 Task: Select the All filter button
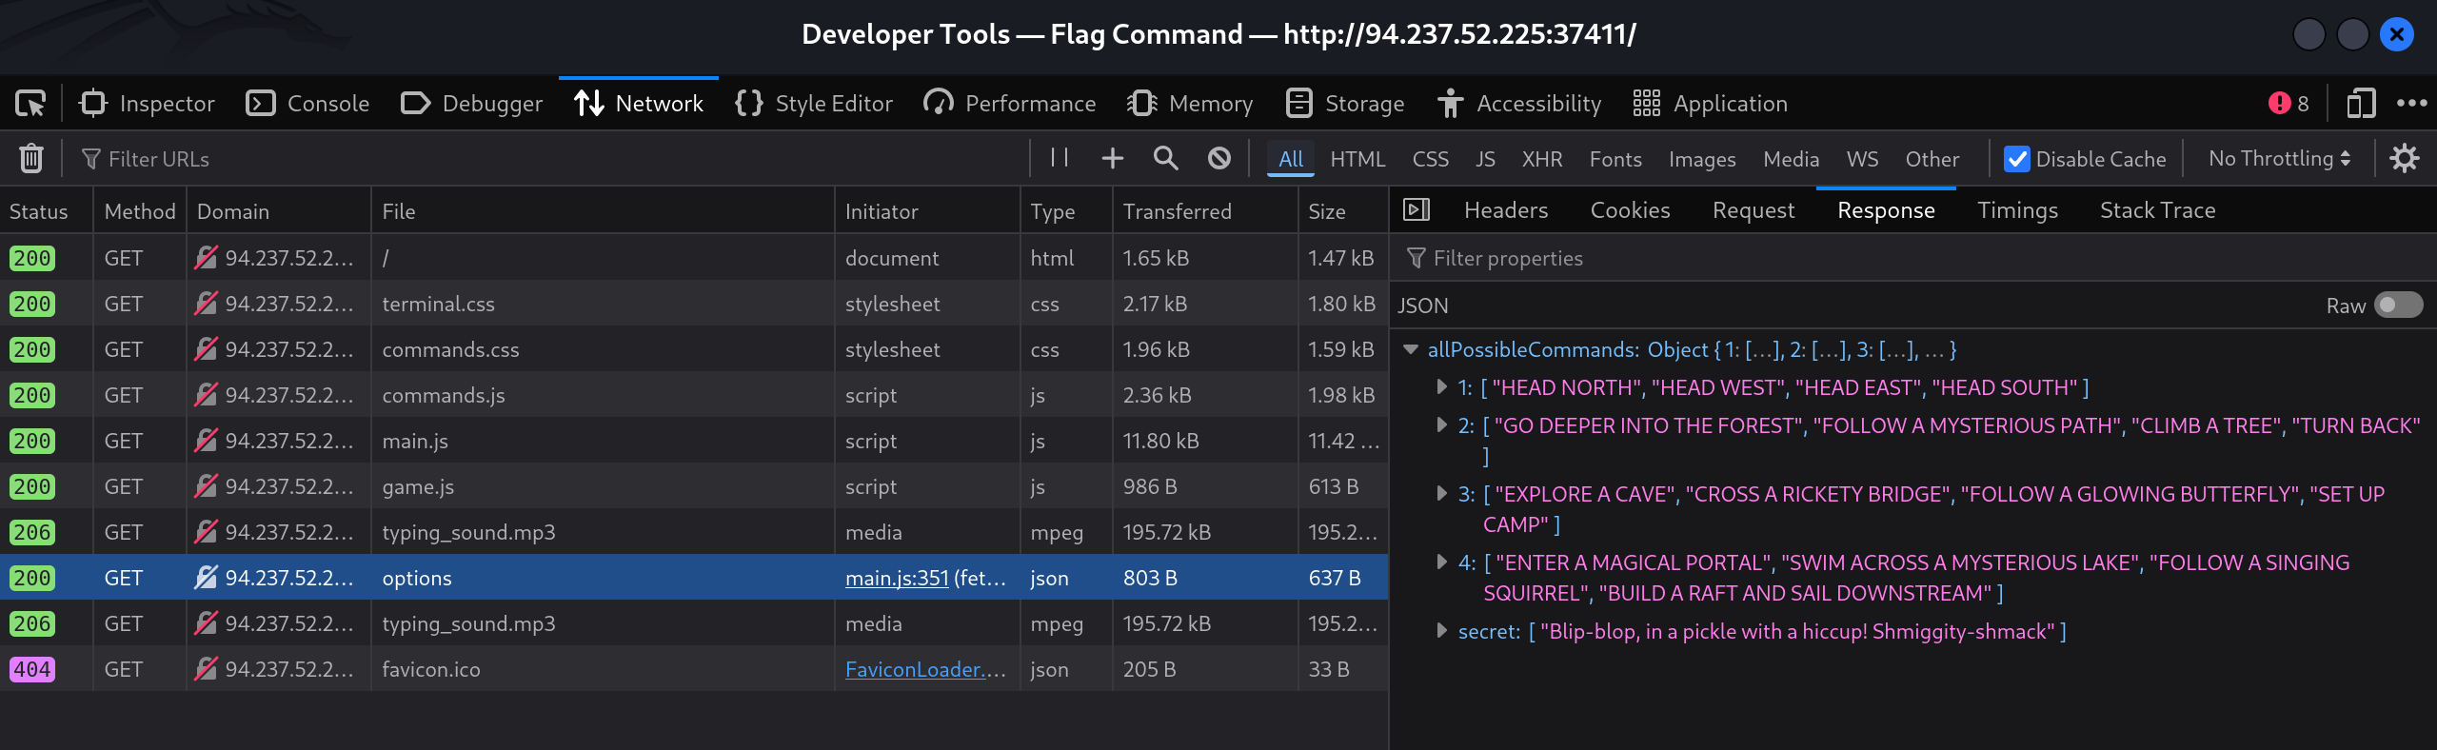tap(1291, 159)
